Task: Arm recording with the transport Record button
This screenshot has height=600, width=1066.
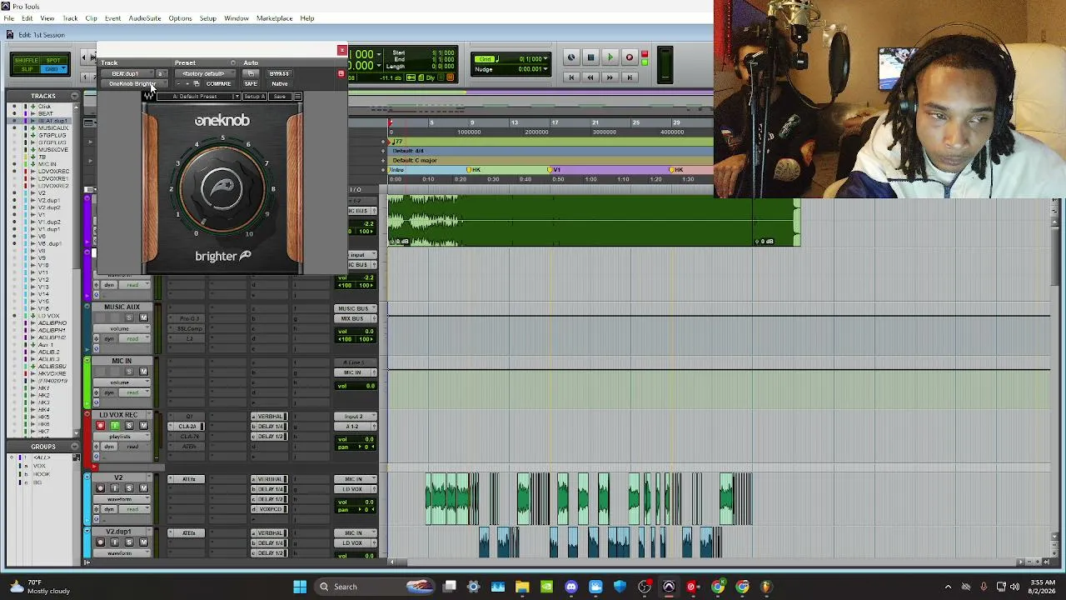Action: point(630,57)
